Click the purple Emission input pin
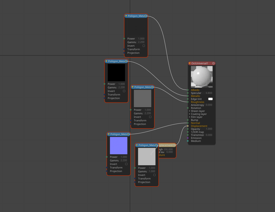Viewport: 275px width, 212px height. click(x=188, y=138)
